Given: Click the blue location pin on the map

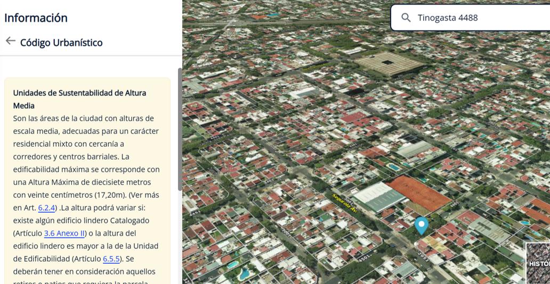Looking at the screenshot, I should [421, 225].
